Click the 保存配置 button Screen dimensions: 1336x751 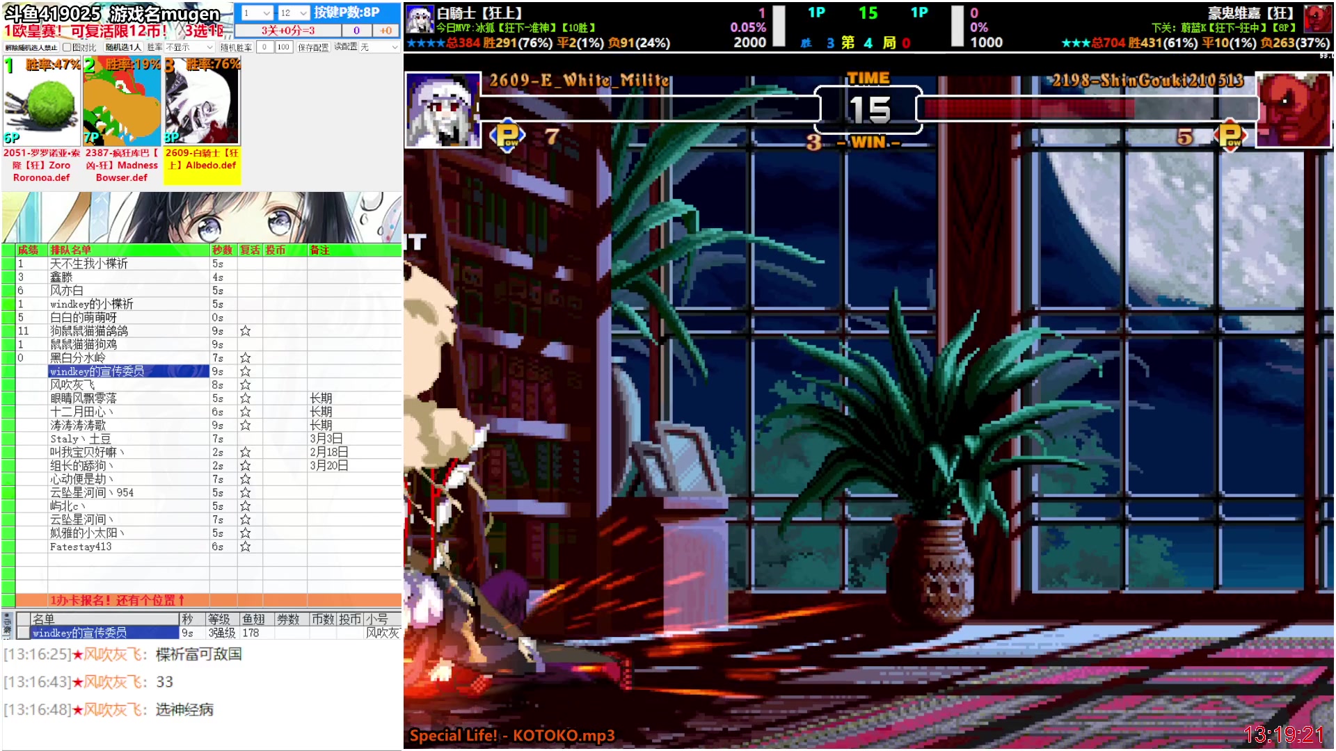(x=313, y=47)
